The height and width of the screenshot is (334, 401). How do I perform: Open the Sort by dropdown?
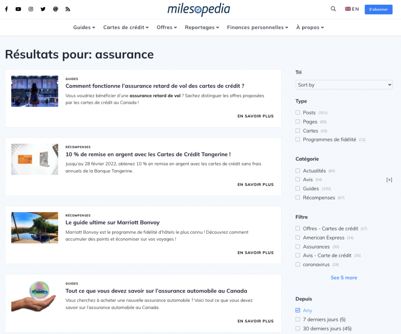344,85
